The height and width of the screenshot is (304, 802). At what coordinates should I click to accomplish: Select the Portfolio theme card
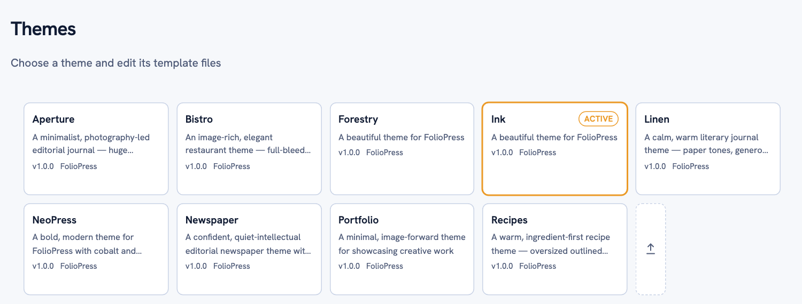[x=402, y=249]
